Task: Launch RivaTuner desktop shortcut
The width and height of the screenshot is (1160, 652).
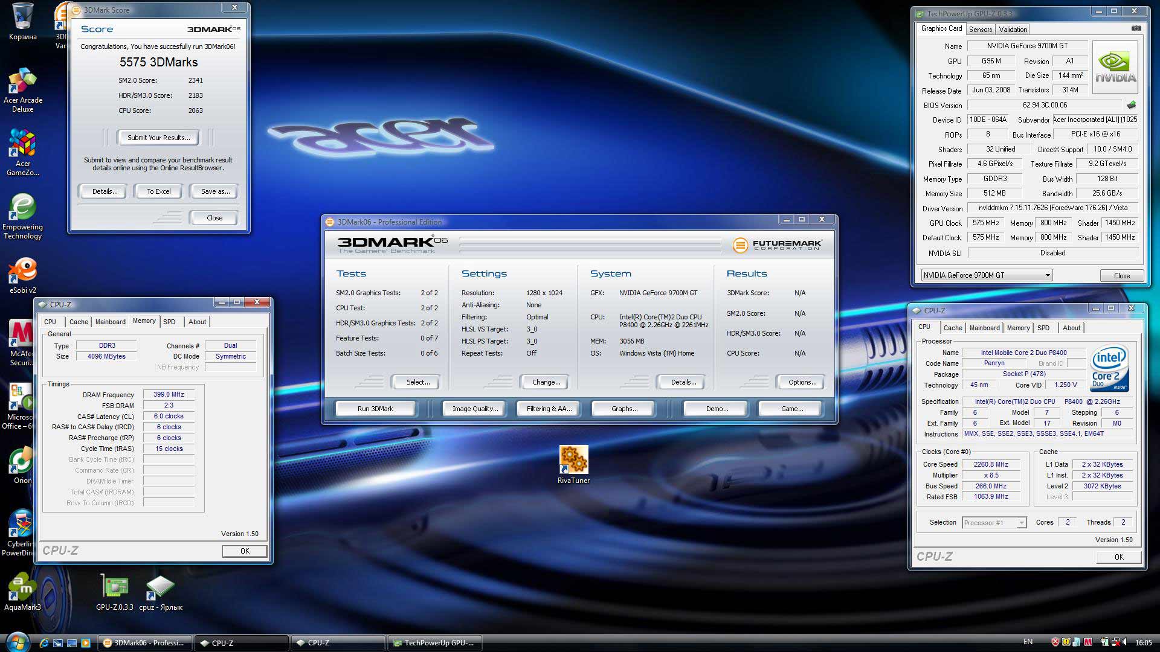Action: click(x=573, y=465)
